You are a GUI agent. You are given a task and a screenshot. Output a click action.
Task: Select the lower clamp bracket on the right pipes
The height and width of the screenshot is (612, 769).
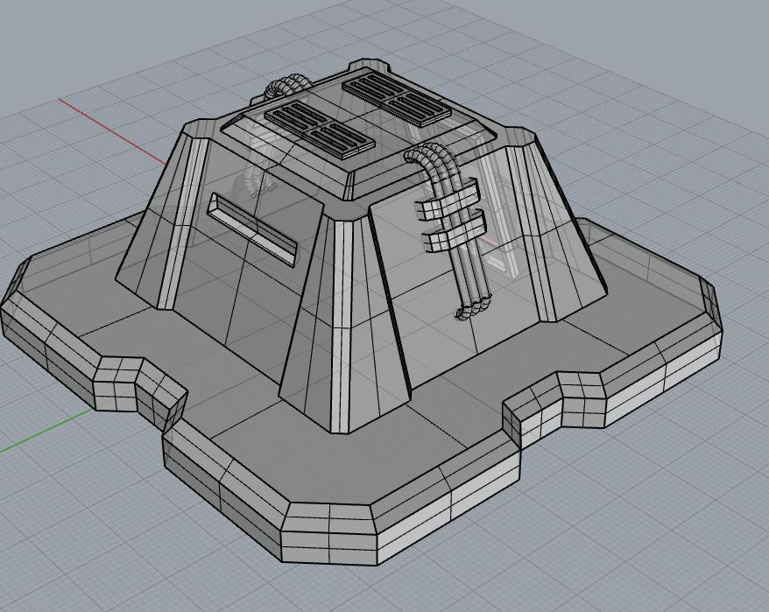pos(454,230)
